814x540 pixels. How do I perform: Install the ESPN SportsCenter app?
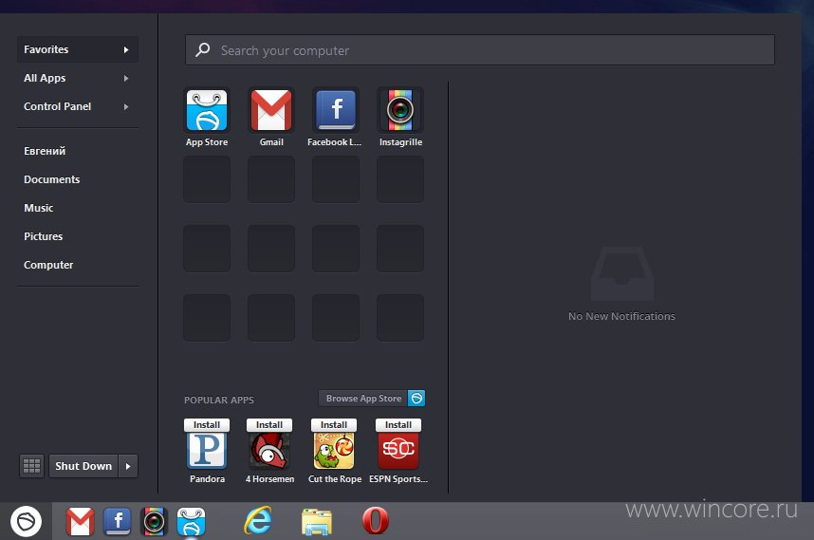pyautogui.click(x=398, y=425)
